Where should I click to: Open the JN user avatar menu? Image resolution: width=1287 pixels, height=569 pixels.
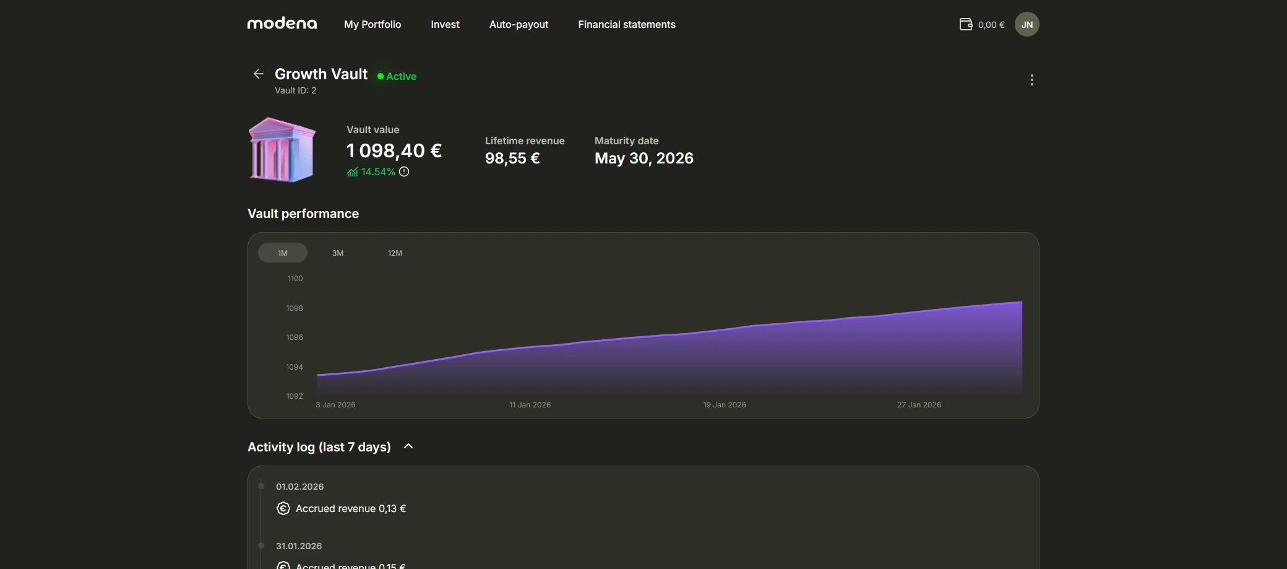(1027, 25)
